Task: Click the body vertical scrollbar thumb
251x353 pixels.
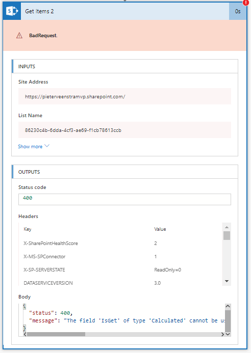Action: [228, 320]
